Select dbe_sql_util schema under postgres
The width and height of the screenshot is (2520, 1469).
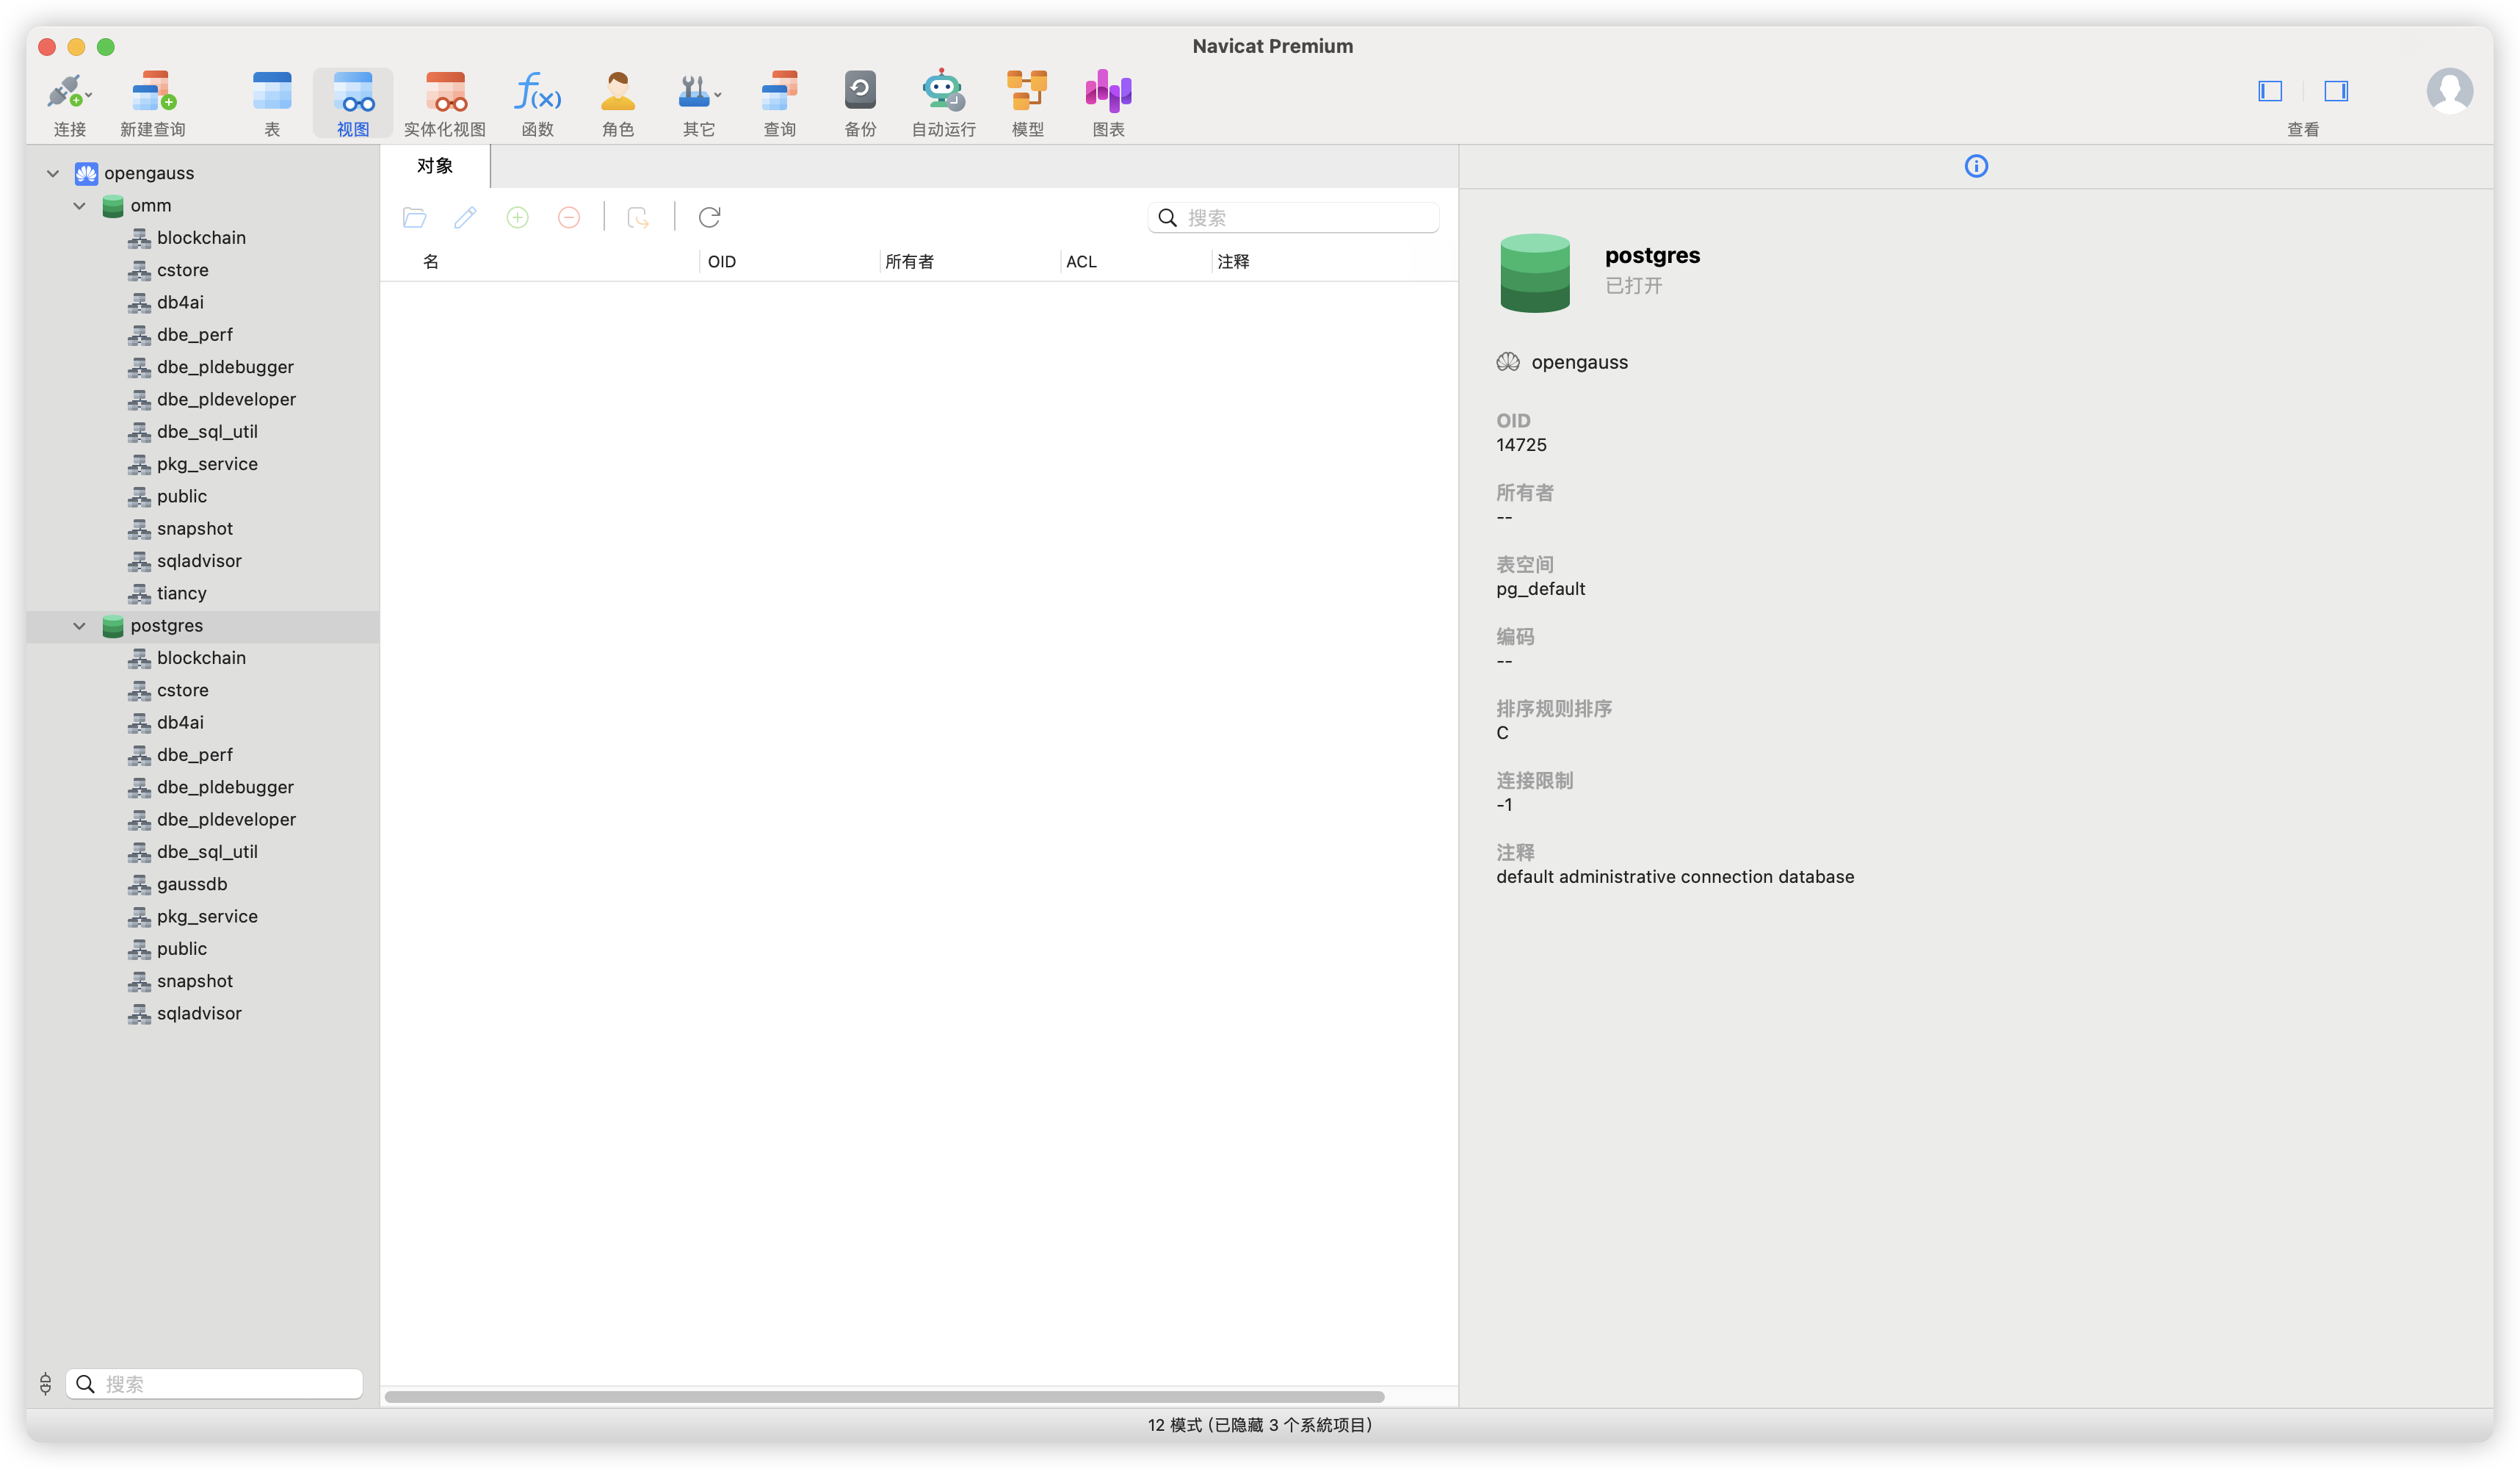[x=206, y=851]
